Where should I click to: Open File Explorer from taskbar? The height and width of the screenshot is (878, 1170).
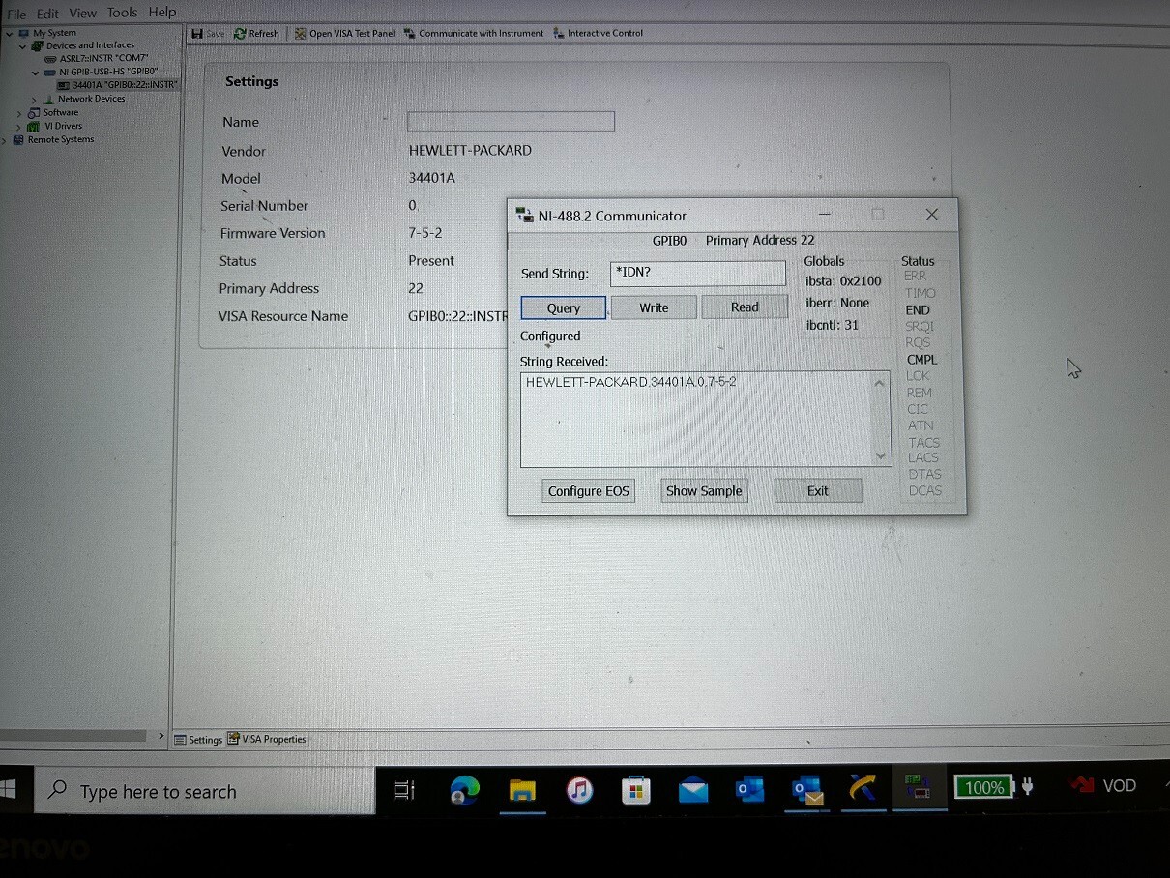point(522,791)
